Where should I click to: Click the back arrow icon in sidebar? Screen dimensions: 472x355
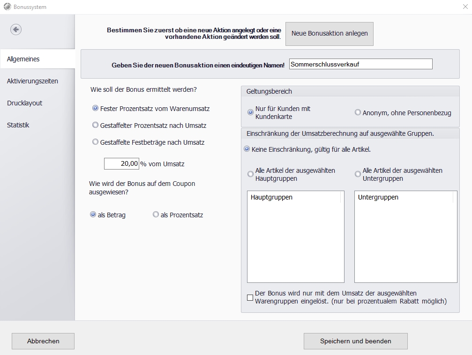(16, 30)
